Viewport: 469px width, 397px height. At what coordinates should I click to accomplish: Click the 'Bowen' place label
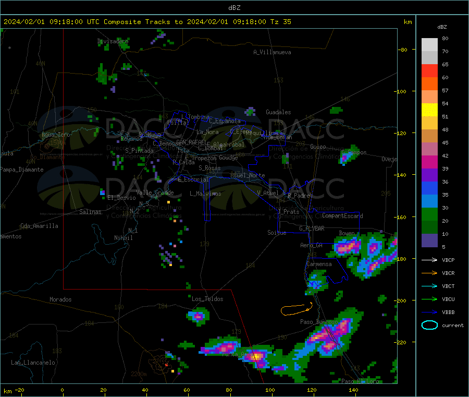pyautogui.click(x=347, y=233)
